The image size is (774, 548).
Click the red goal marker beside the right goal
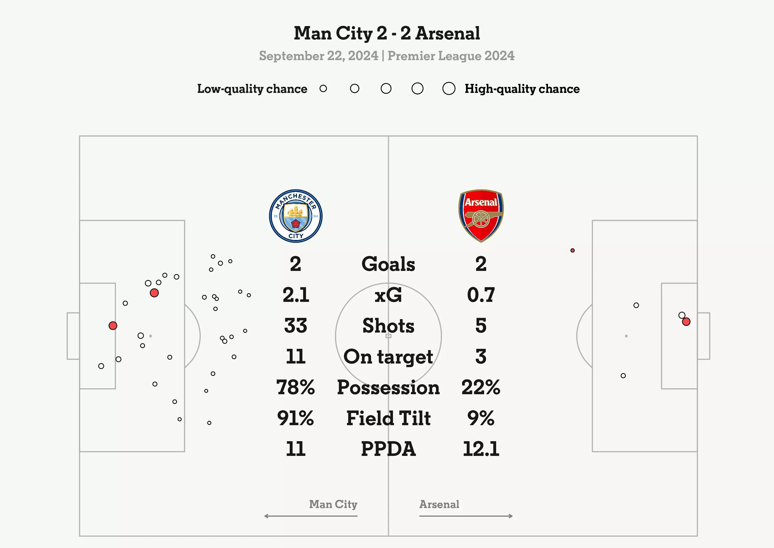tap(686, 322)
